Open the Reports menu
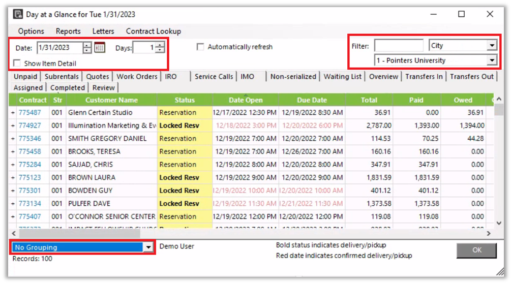Image resolution: width=512 pixels, height=284 pixels. [x=68, y=31]
